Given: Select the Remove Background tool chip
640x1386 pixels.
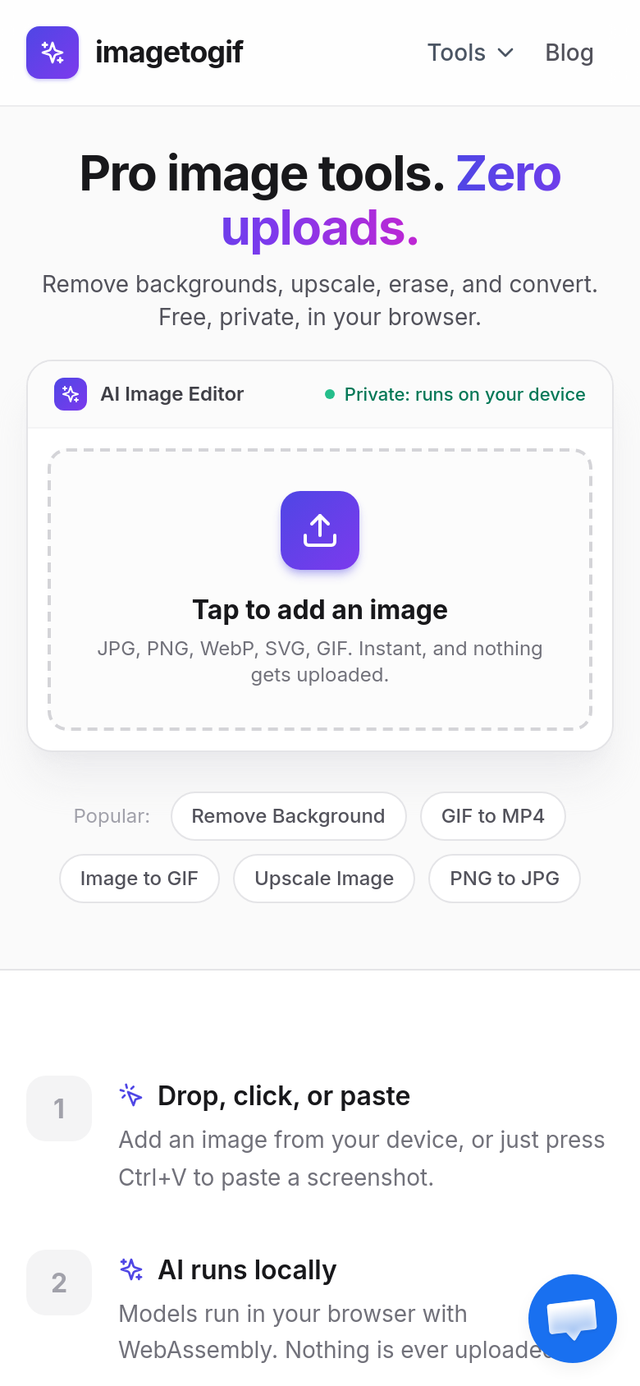Looking at the screenshot, I should (289, 816).
